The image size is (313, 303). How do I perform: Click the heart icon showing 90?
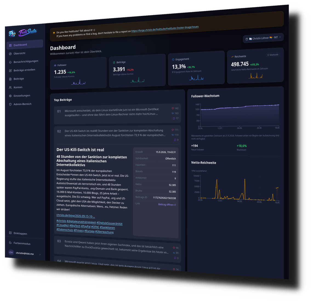(x=174, y=248)
